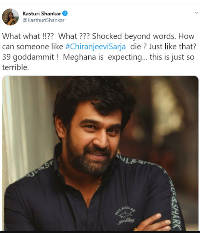Click the phrase 'Just like that?'
The image size is (200, 233).
pos(173,47)
